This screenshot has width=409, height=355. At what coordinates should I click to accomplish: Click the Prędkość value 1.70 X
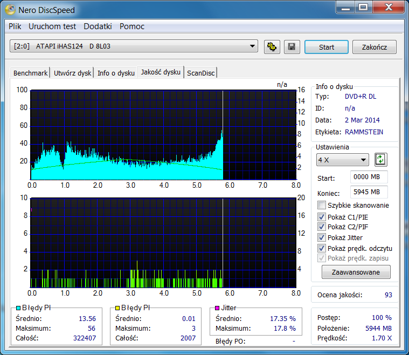(x=382, y=338)
